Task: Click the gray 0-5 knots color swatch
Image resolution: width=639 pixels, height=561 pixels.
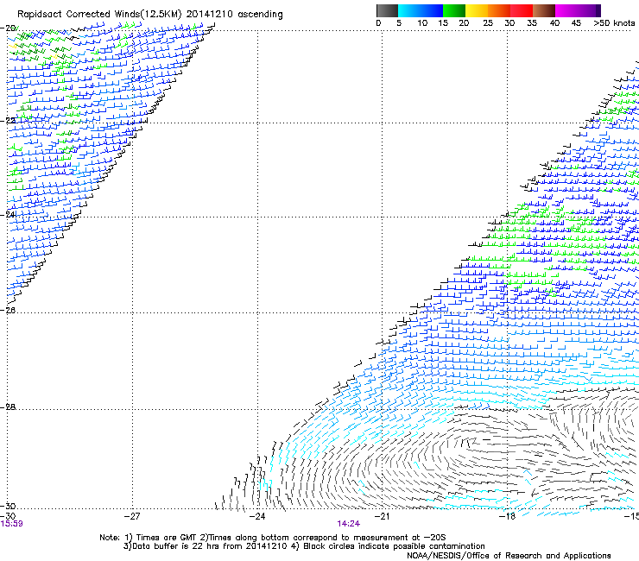Action: 387,10
